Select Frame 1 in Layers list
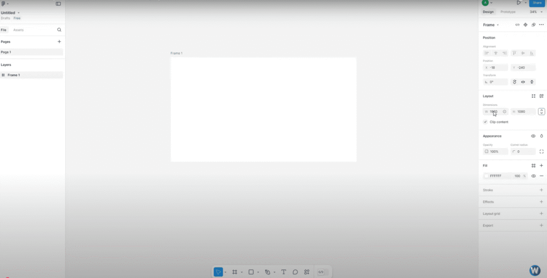 coord(14,75)
